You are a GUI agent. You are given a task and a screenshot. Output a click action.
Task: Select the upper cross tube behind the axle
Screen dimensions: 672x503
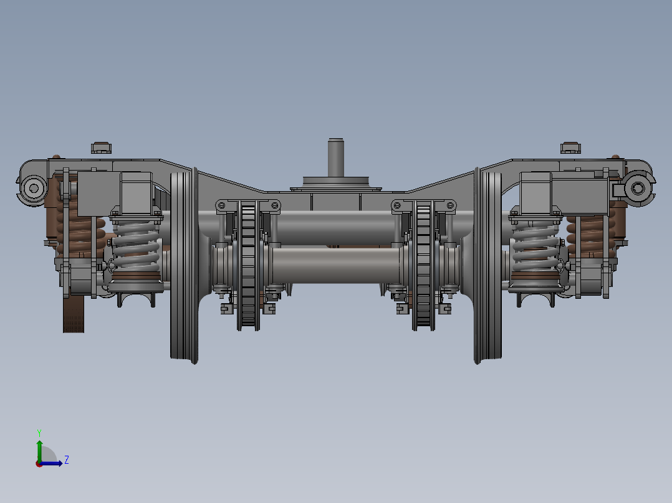335,227
